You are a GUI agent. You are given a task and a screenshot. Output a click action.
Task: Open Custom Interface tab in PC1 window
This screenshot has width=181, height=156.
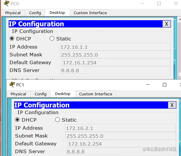[96, 94]
